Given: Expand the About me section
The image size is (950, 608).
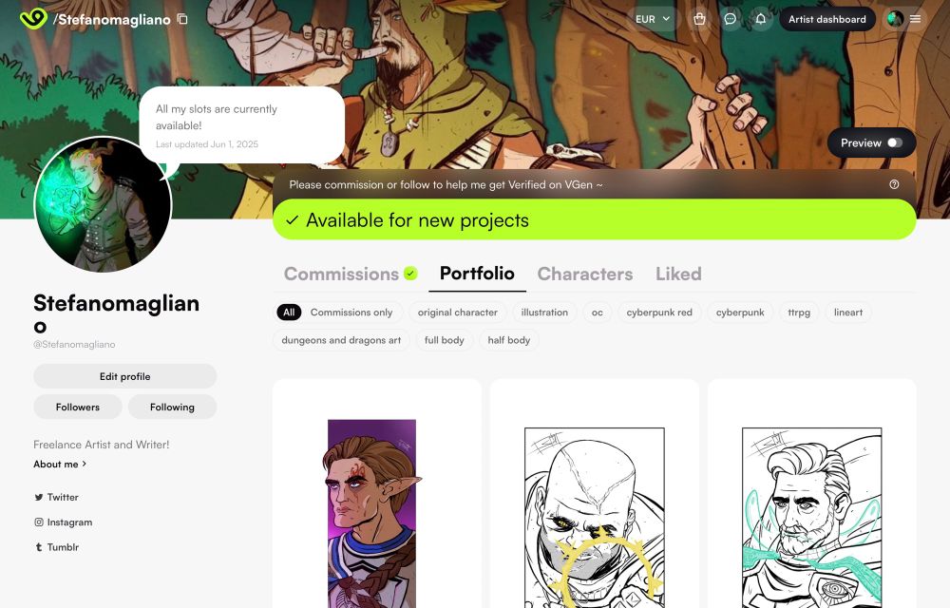Looking at the screenshot, I should tap(60, 464).
